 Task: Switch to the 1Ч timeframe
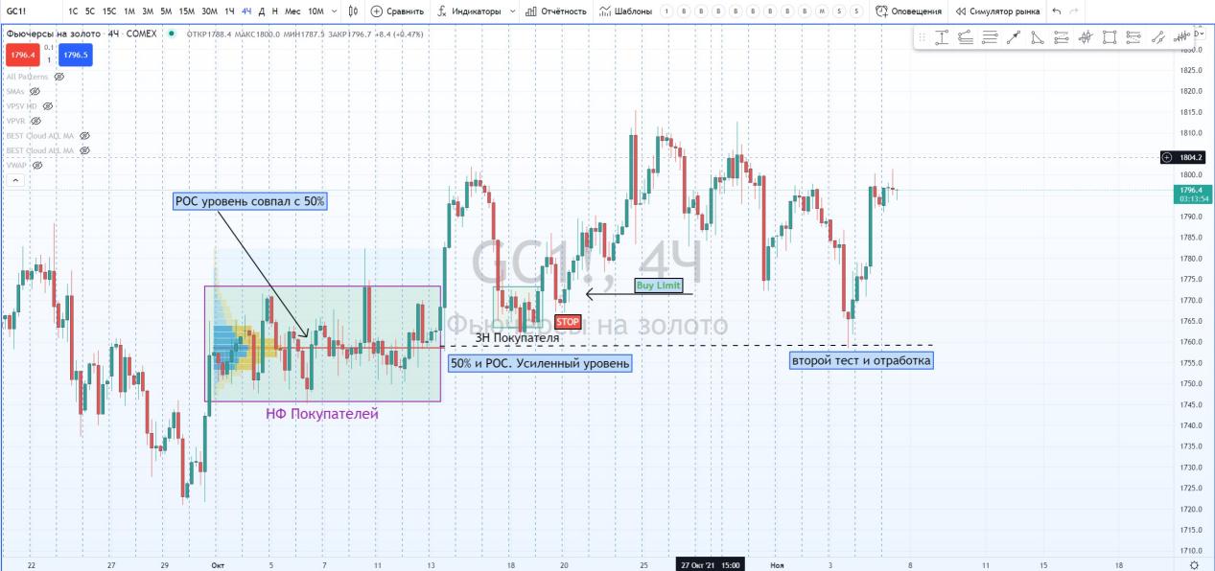[x=229, y=11]
